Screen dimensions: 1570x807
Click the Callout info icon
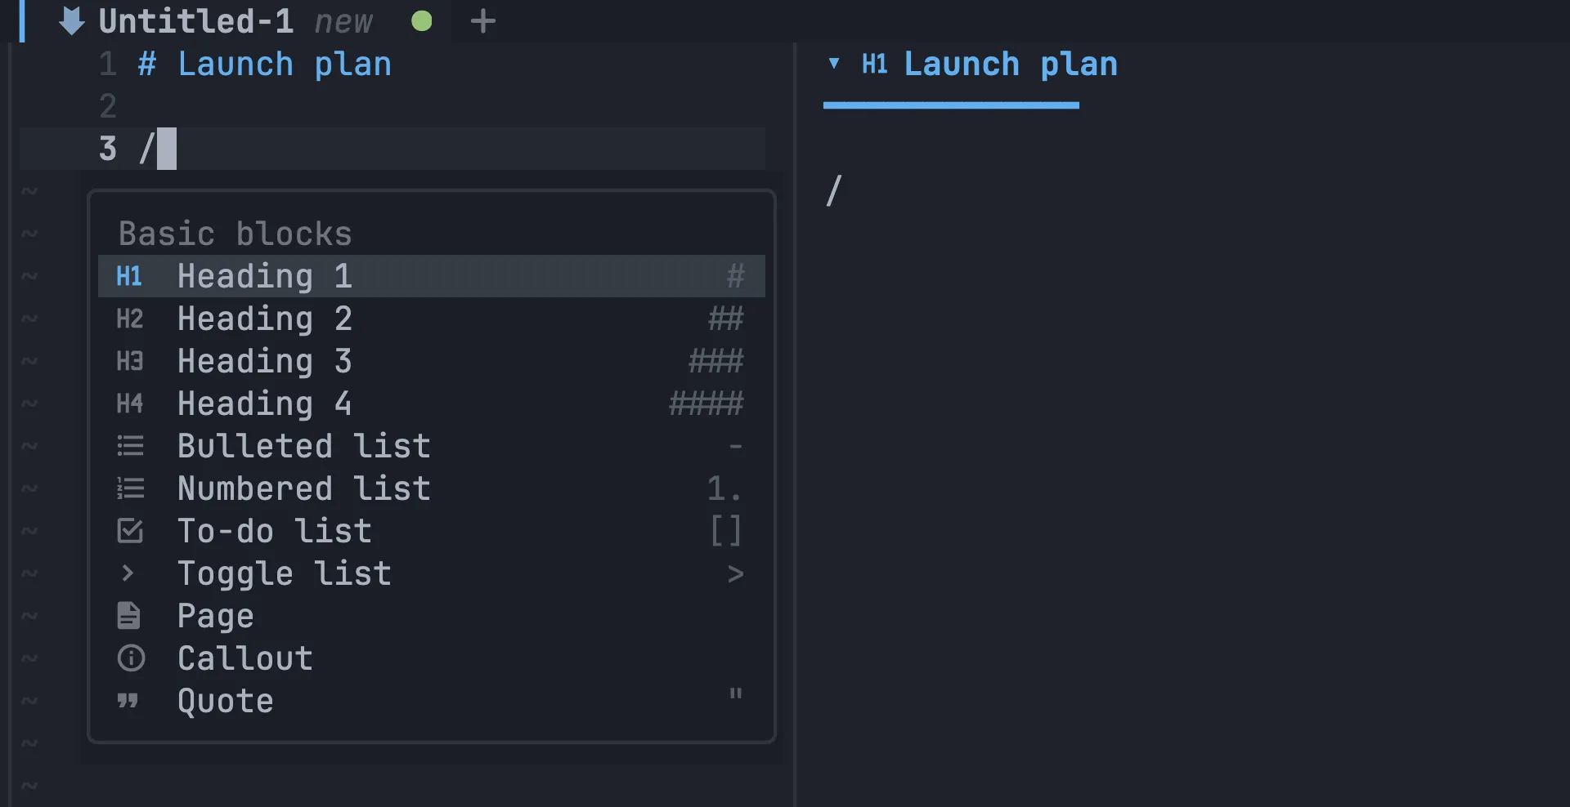[131, 658]
